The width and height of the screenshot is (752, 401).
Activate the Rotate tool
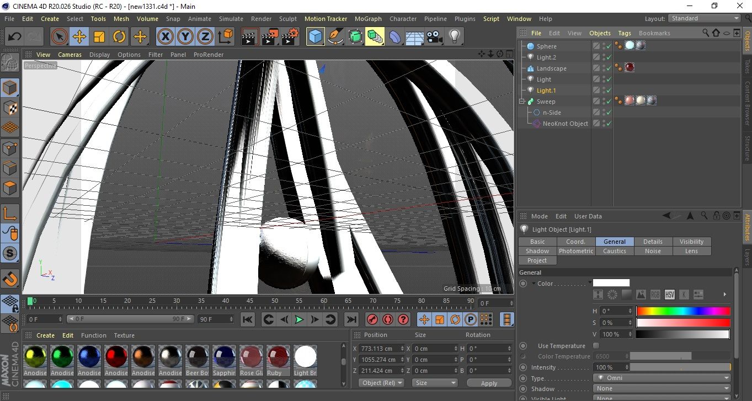(x=119, y=37)
